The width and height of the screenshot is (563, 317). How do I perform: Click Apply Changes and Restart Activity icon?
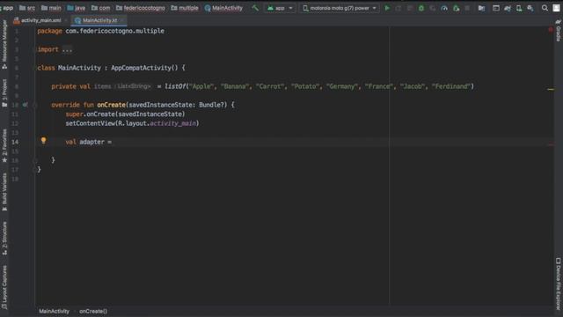pyautogui.click(x=398, y=8)
